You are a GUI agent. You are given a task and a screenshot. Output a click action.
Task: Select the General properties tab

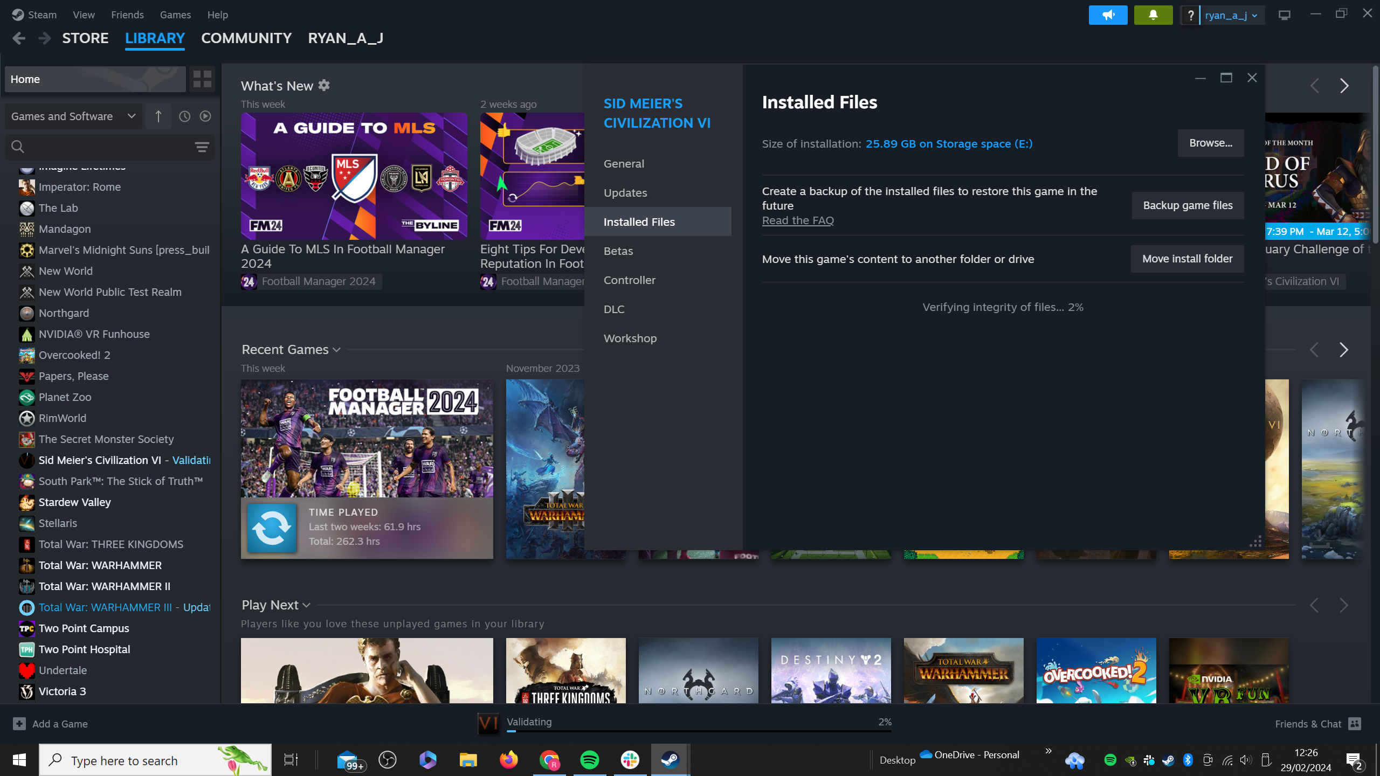click(x=658, y=164)
